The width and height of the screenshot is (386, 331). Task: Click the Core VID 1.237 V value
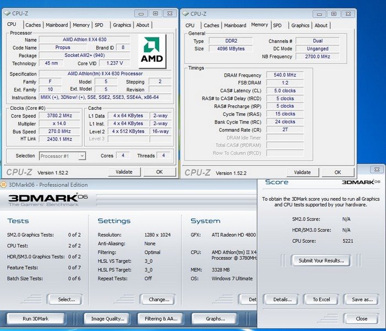pyautogui.click(x=115, y=63)
